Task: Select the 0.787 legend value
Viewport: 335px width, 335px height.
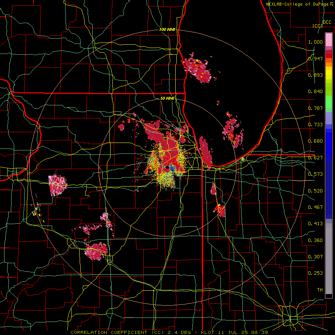Action: click(x=315, y=108)
